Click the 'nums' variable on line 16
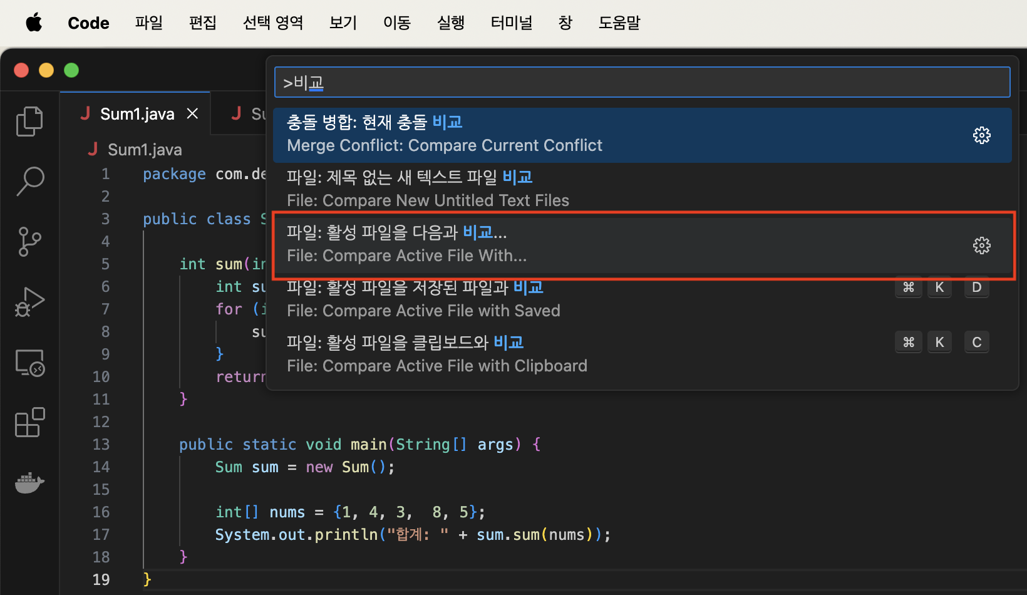The height and width of the screenshot is (595, 1027). coord(287,512)
